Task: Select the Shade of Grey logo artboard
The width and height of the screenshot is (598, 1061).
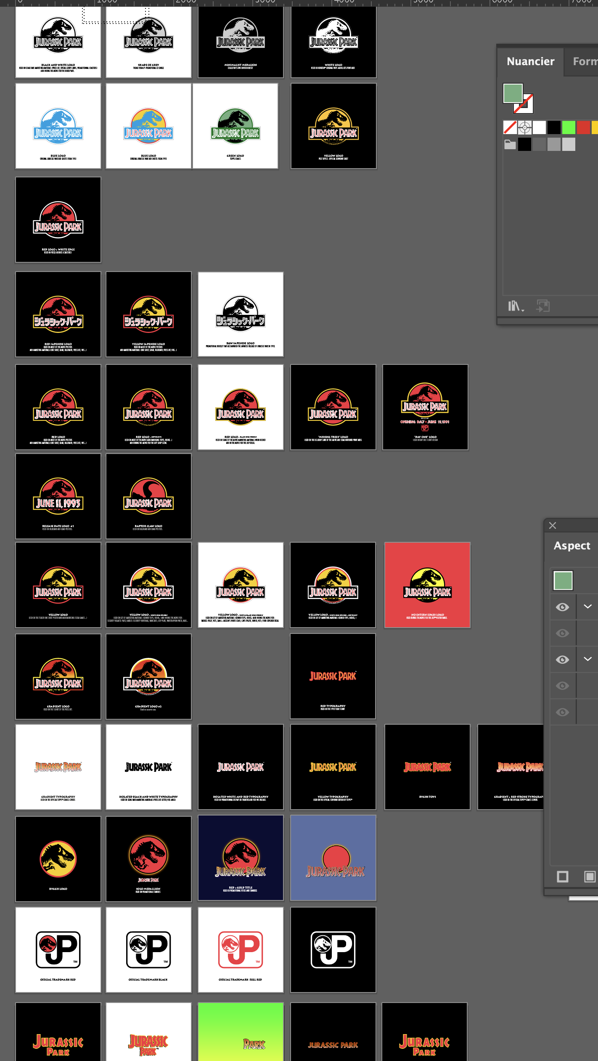Action: (x=148, y=42)
